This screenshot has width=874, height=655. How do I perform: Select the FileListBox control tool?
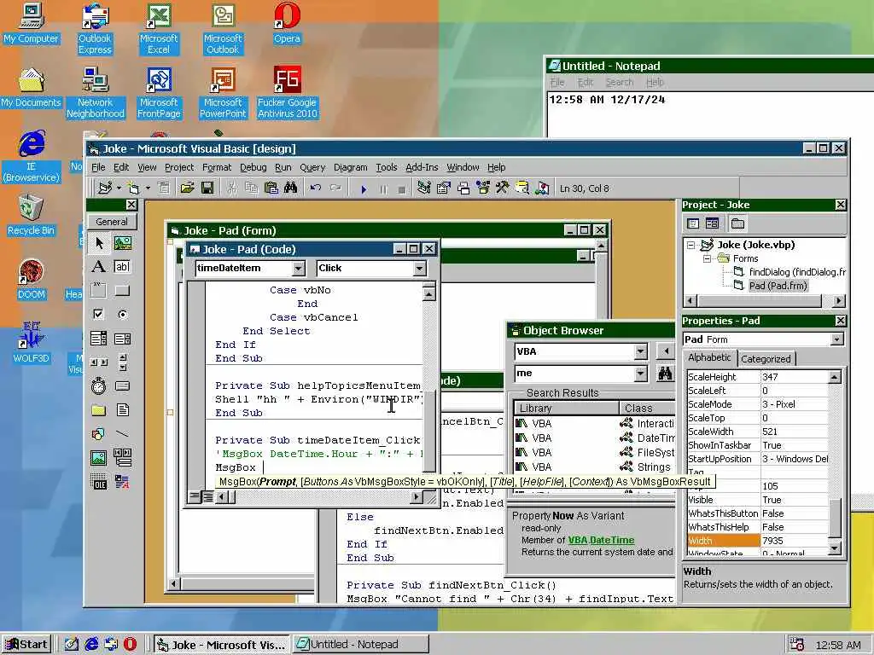(x=123, y=410)
